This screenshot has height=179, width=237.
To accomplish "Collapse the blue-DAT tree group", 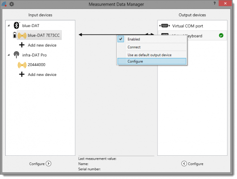I will [x=9, y=26].
